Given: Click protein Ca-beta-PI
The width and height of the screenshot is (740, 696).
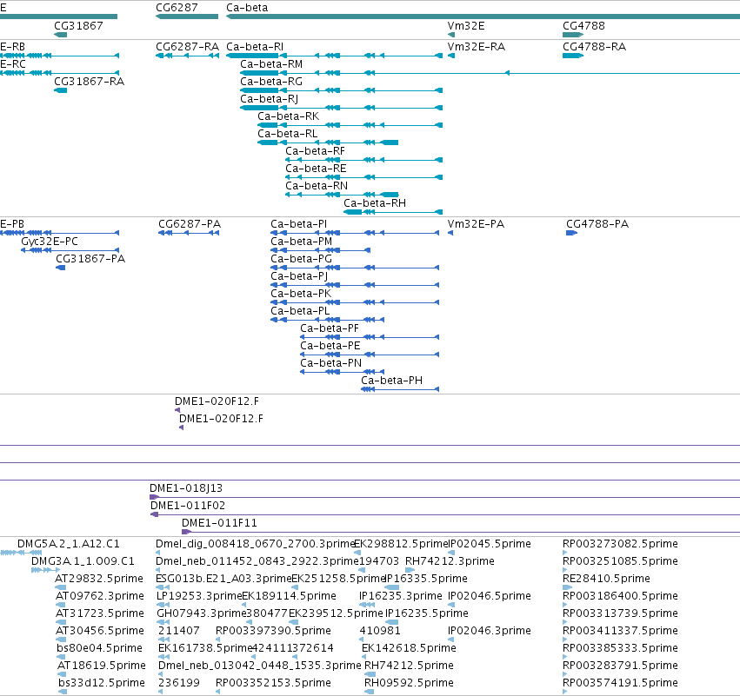Looking at the screenshot, I should pyautogui.click(x=299, y=224).
